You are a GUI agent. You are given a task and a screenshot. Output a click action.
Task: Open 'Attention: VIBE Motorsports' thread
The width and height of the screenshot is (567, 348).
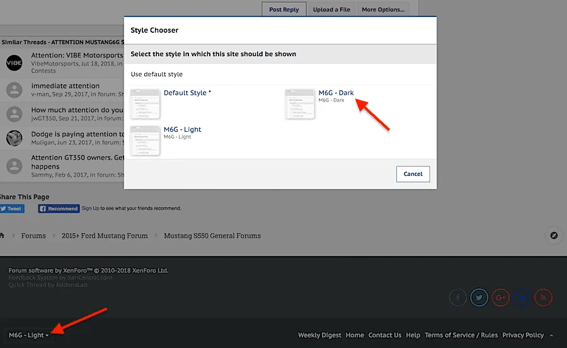(77, 55)
